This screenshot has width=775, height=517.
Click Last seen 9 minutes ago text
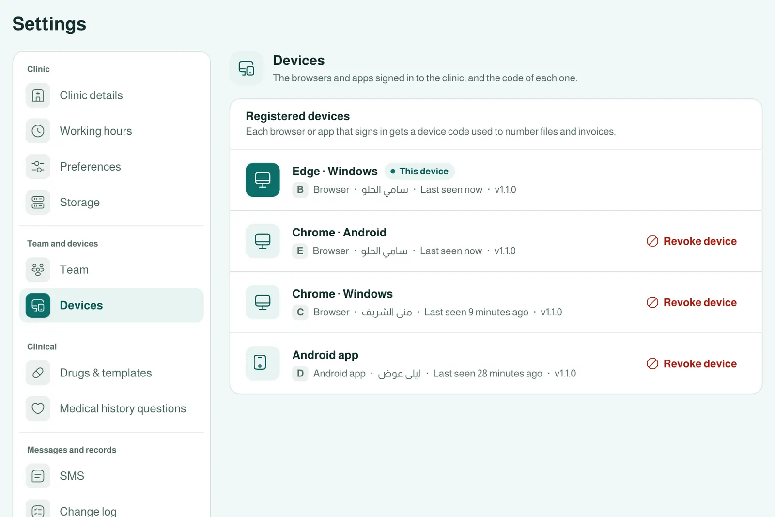[x=476, y=312]
